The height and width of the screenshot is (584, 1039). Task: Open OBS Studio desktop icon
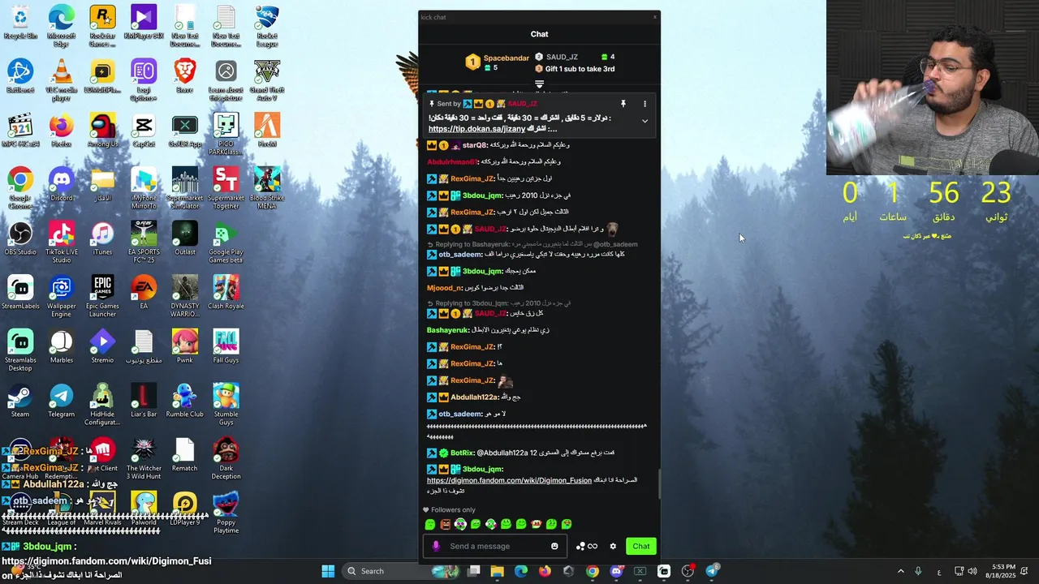pyautogui.click(x=20, y=238)
